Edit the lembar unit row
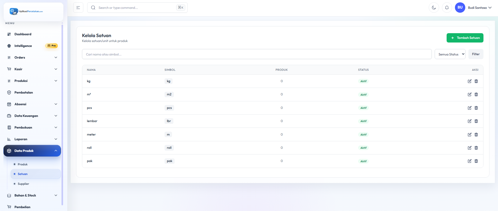 (x=469, y=121)
